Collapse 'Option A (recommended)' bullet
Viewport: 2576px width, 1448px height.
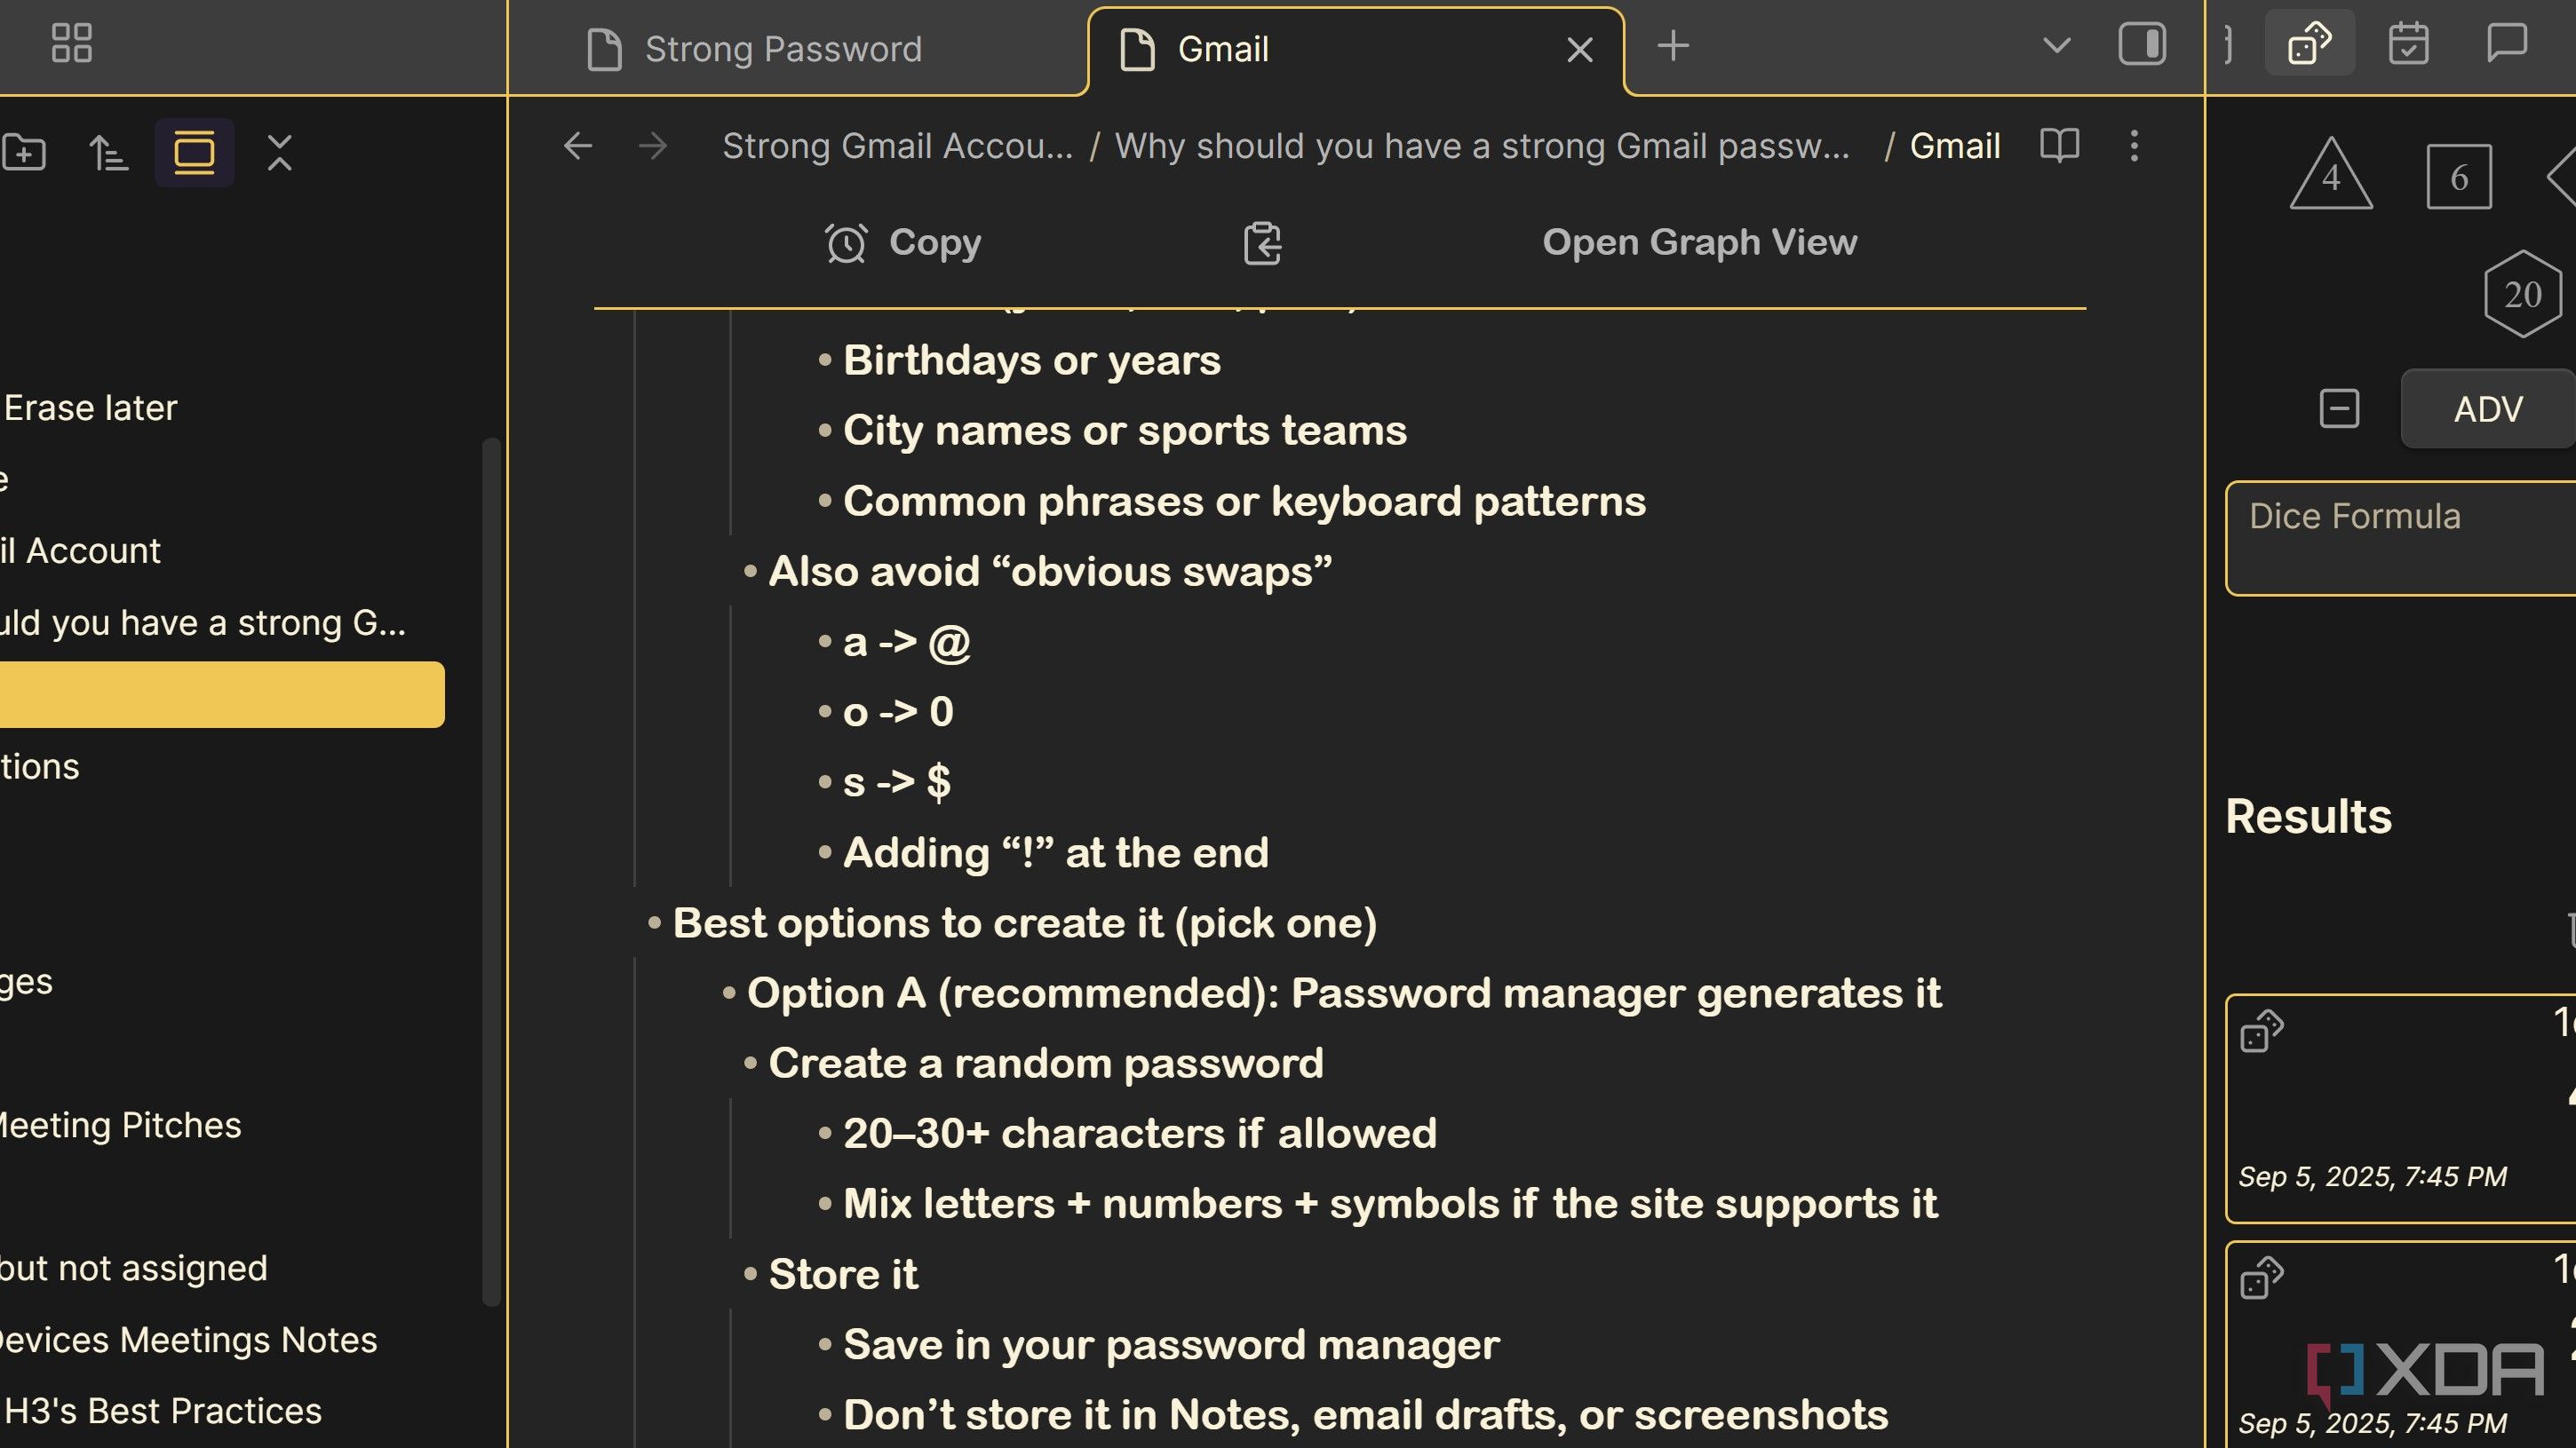729,994
